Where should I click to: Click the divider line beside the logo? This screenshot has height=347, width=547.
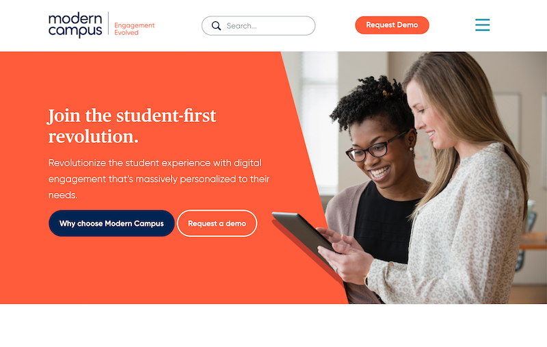pos(108,24)
